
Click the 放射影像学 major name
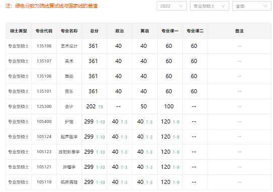(x=69, y=152)
